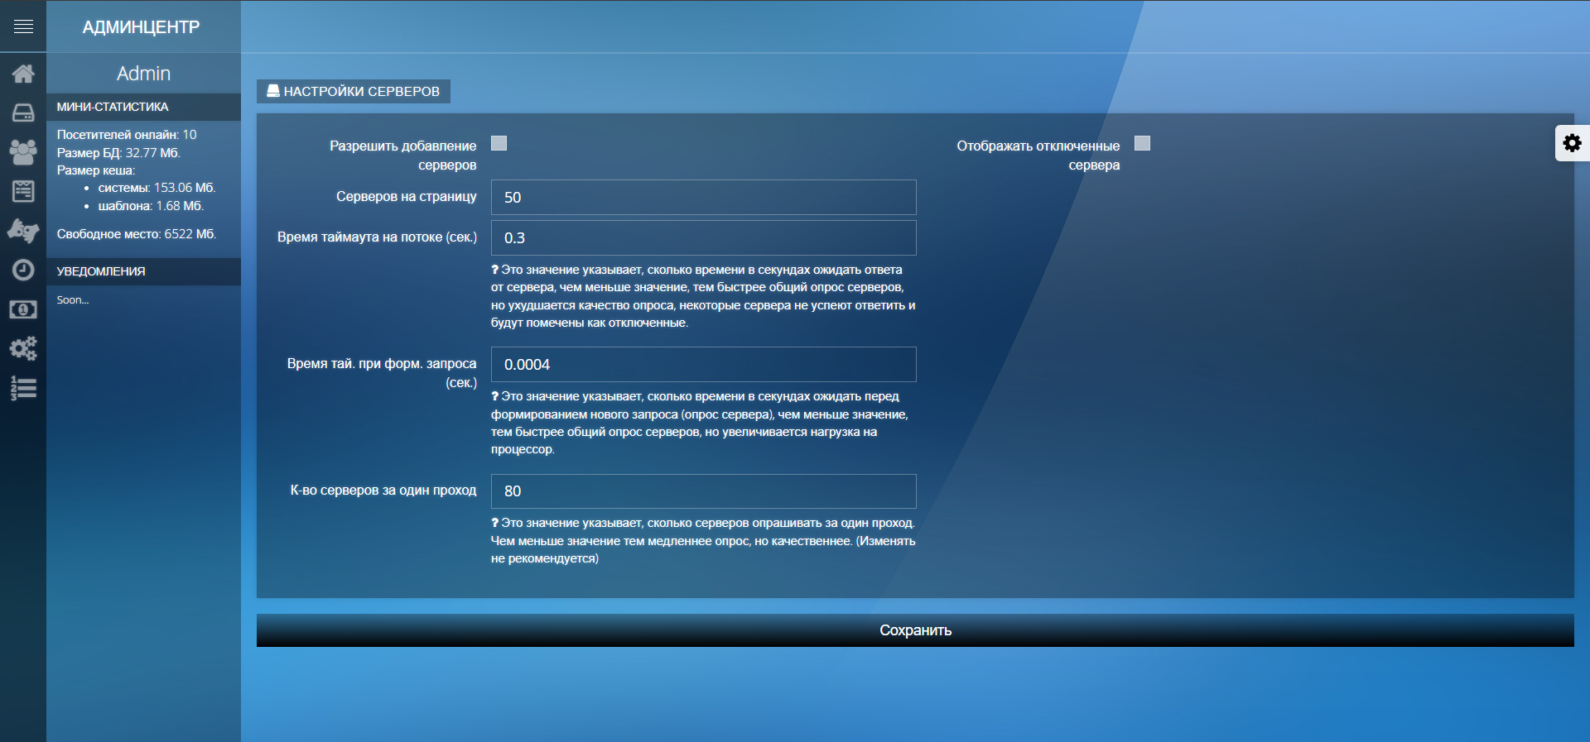Select the 'К-во серверов за один проход' field
The image size is (1590, 742).
[x=703, y=491]
